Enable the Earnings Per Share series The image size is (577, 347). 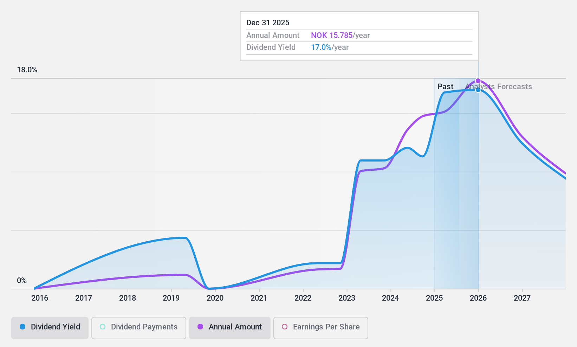pos(321,328)
